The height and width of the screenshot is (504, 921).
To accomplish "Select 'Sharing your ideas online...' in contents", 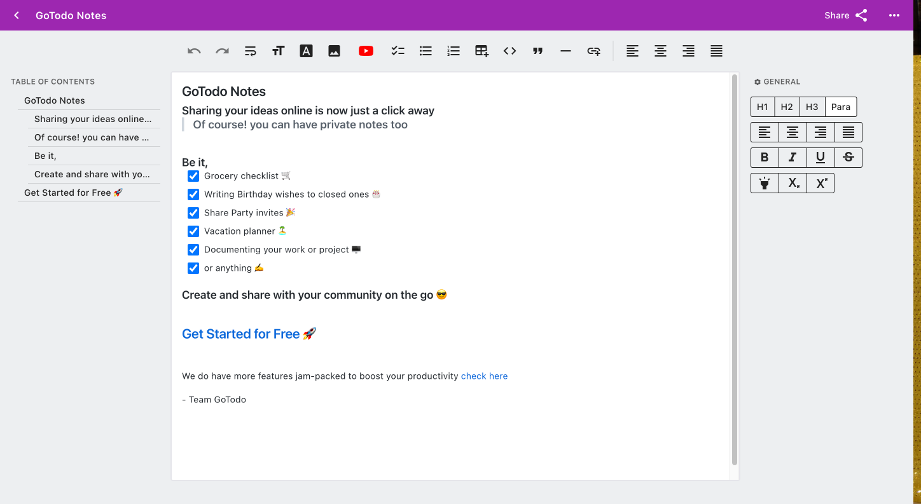I will (94, 119).
